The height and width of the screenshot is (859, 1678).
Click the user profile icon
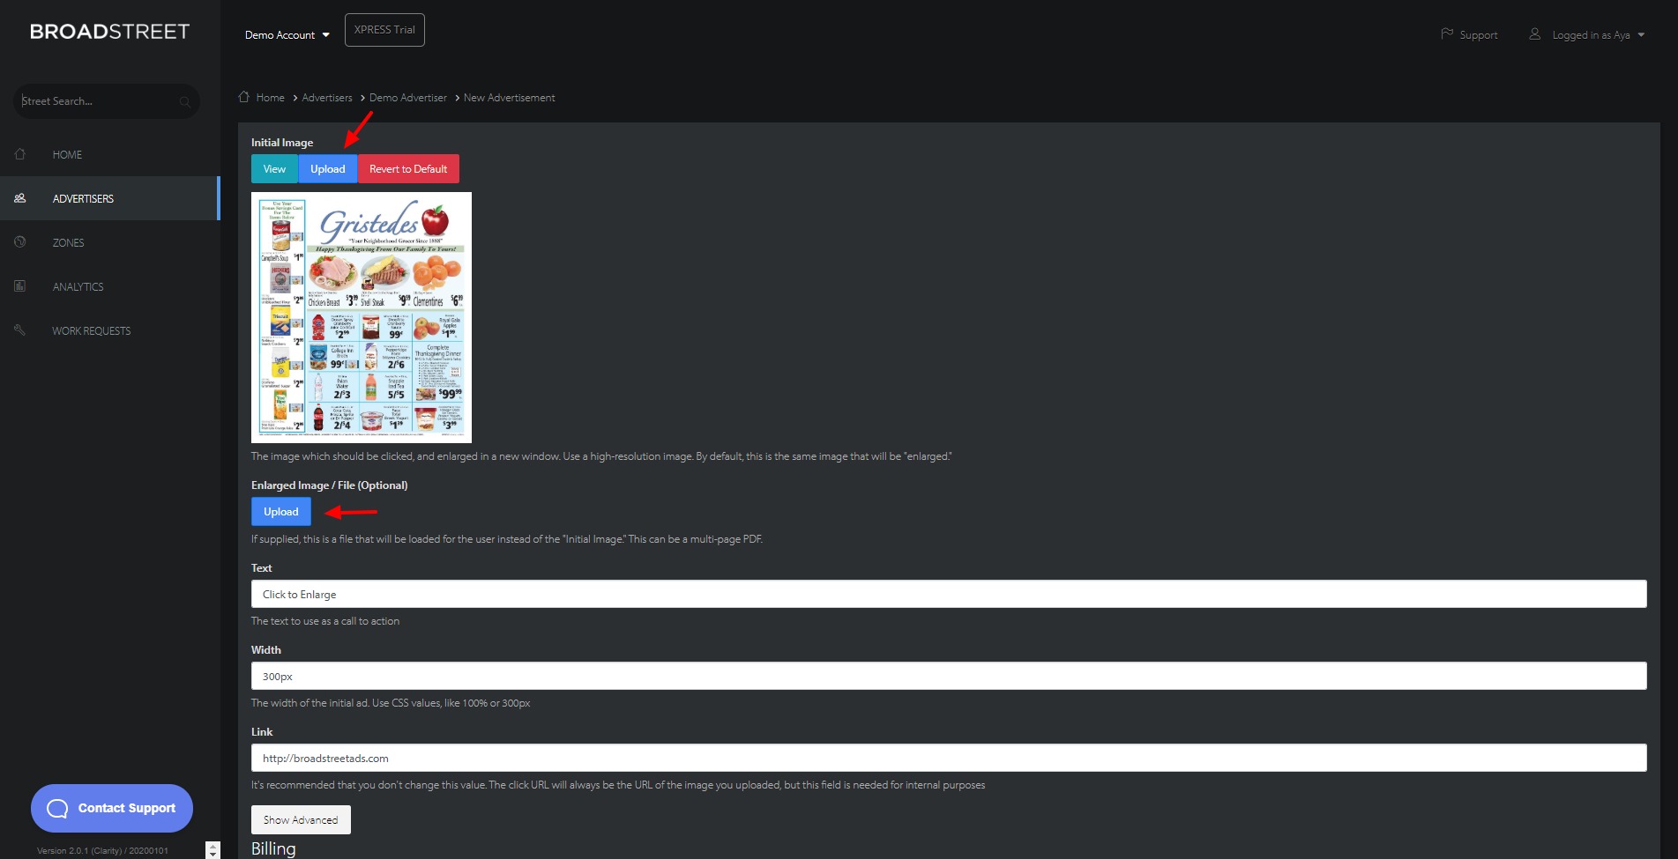(x=1535, y=33)
